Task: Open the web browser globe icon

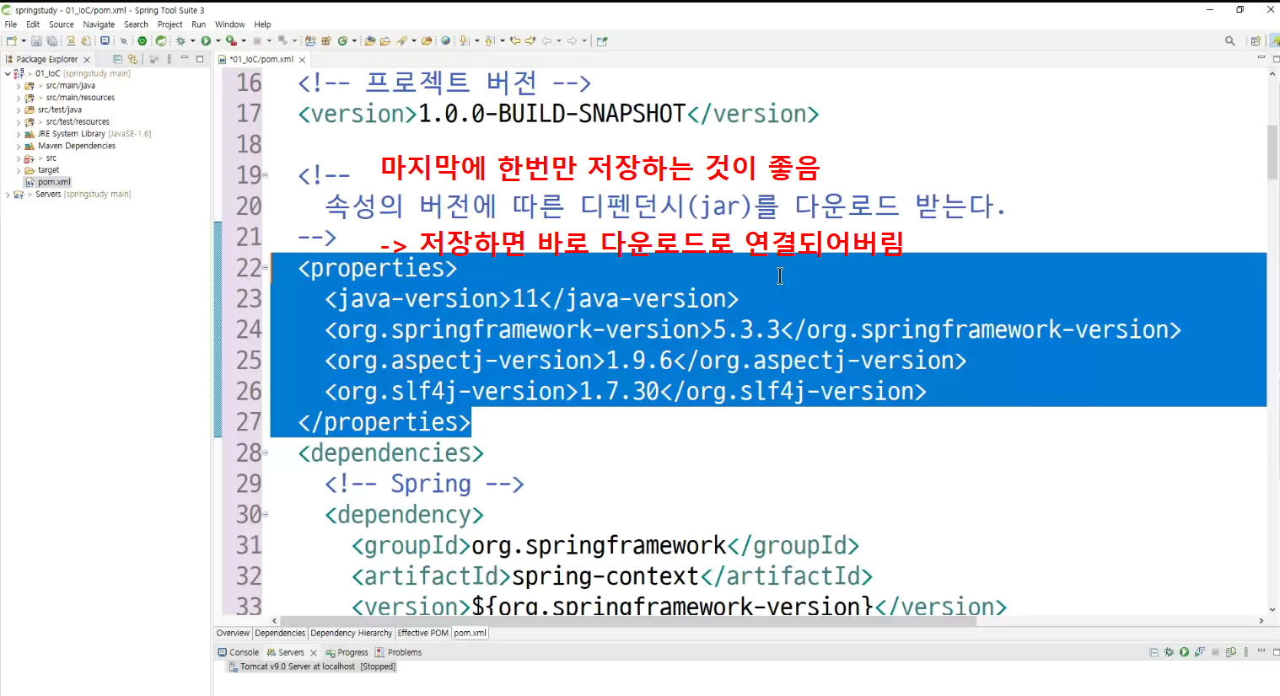Action: pos(445,40)
